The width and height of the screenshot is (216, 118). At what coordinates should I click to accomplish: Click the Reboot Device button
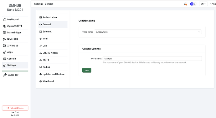click(15, 108)
